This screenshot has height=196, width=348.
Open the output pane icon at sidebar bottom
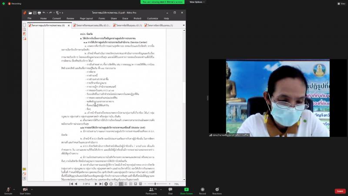click(x=24, y=179)
